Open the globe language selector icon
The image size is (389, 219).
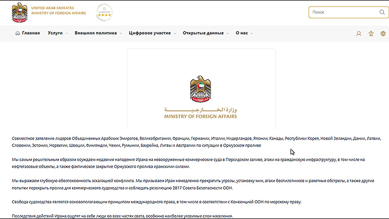(x=384, y=34)
